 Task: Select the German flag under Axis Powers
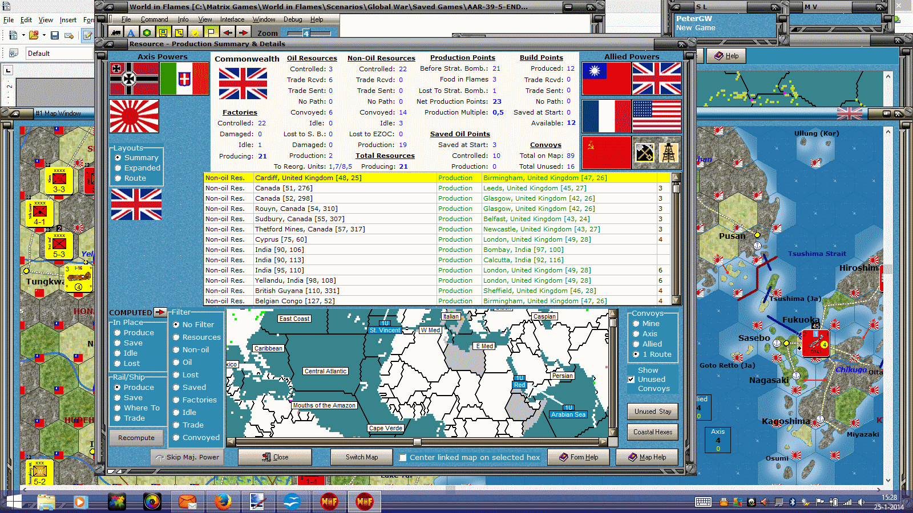[134, 79]
